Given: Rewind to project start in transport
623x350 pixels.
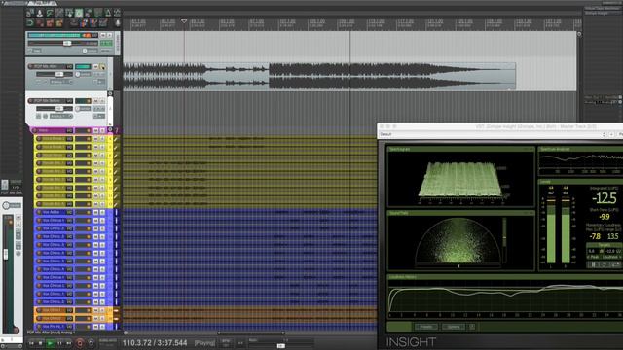Looking at the screenshot, I should [31, 343].
